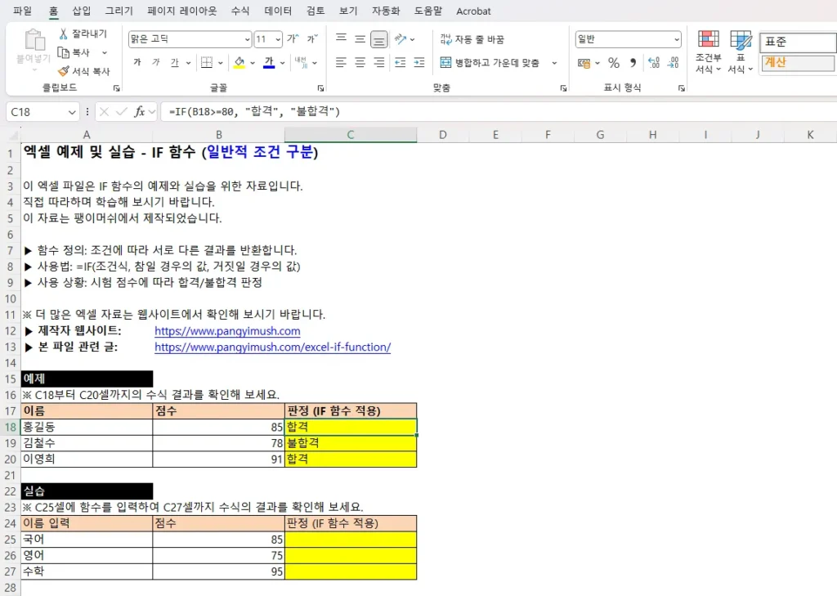Screen dimensions: 837x596
Task: Click the phonetic guide (내천) icon
Action: point(301,62)
